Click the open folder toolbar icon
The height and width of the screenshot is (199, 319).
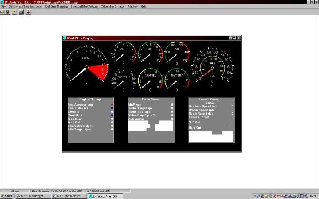click(x=3, y=12)
